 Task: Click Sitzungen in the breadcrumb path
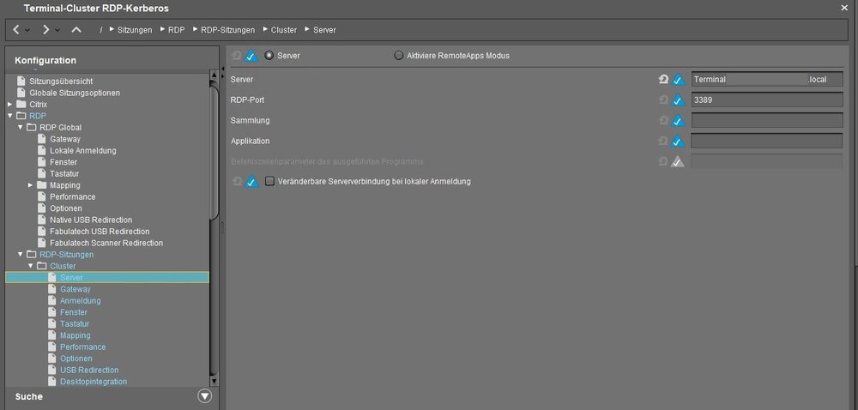[x=135, y=30]
